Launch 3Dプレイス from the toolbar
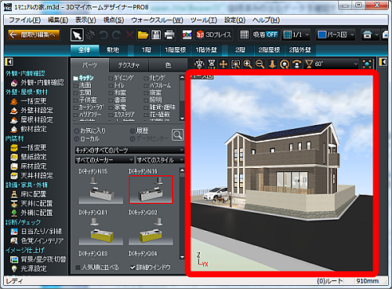The width and height of the screenshot is (392, 289). pyautogui.click(x=214, y=35)
